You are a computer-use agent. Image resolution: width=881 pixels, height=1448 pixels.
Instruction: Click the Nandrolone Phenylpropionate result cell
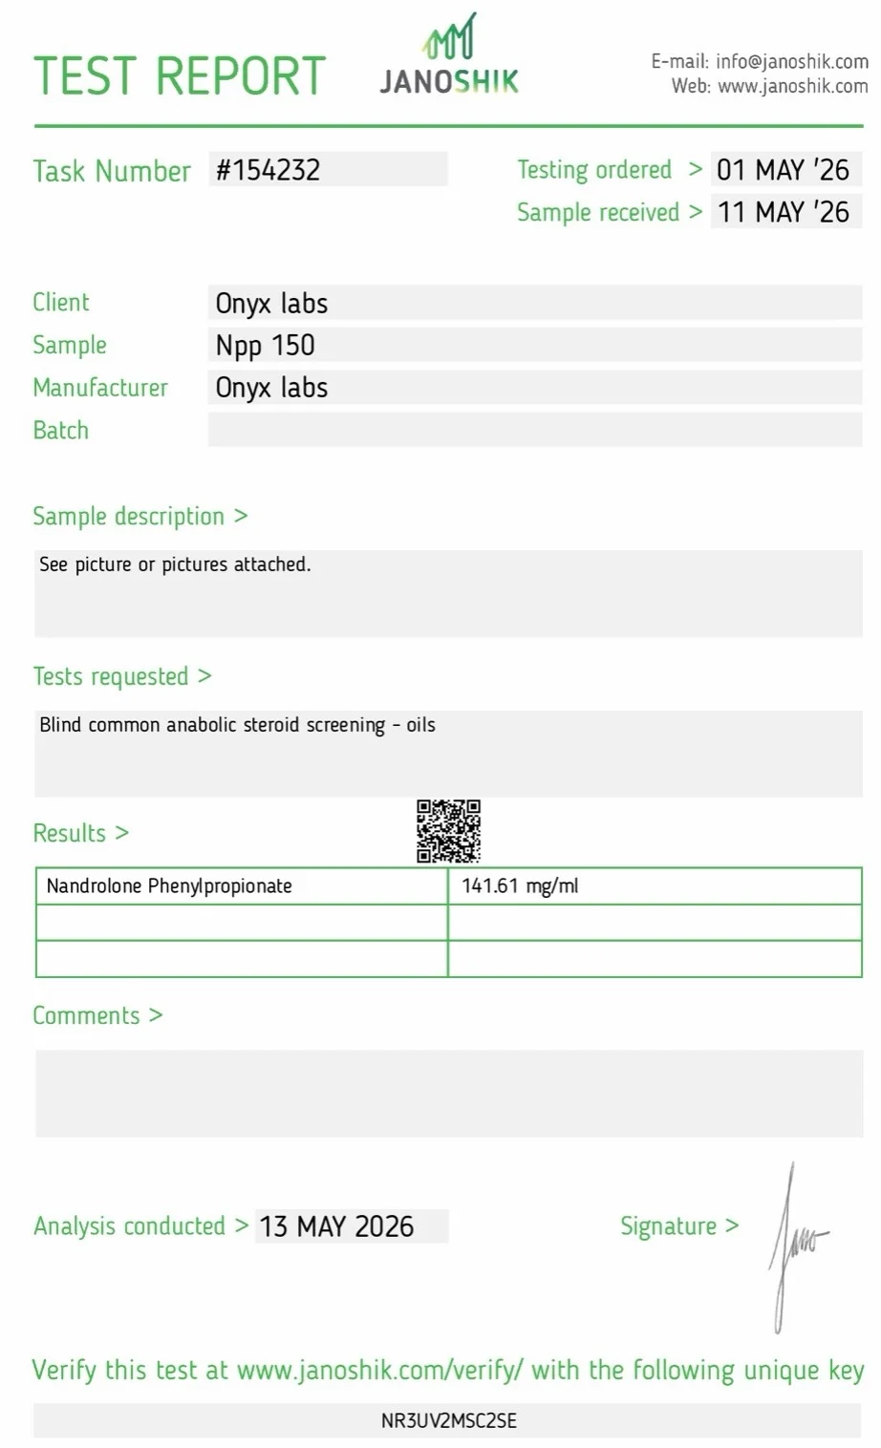(242, 885)
